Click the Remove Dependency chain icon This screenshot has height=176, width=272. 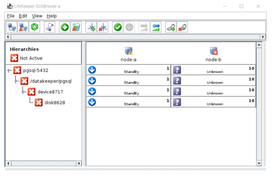[x=182, y=27]
